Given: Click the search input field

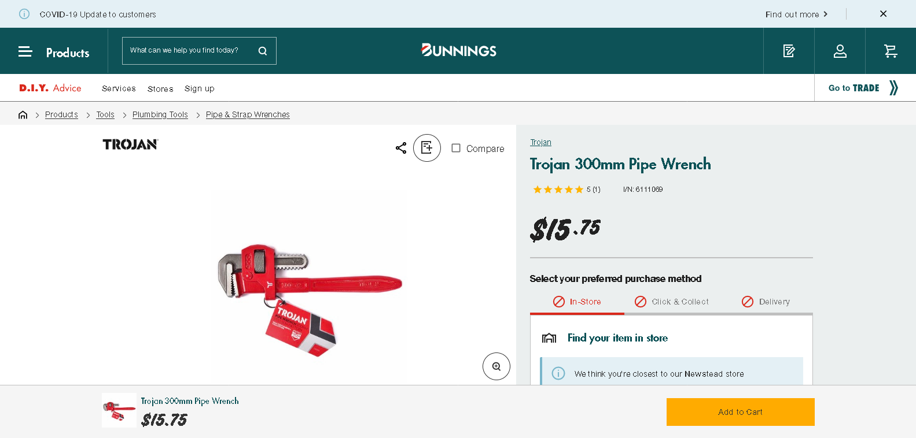Looking at the screenshot, I should coord(185,51).
